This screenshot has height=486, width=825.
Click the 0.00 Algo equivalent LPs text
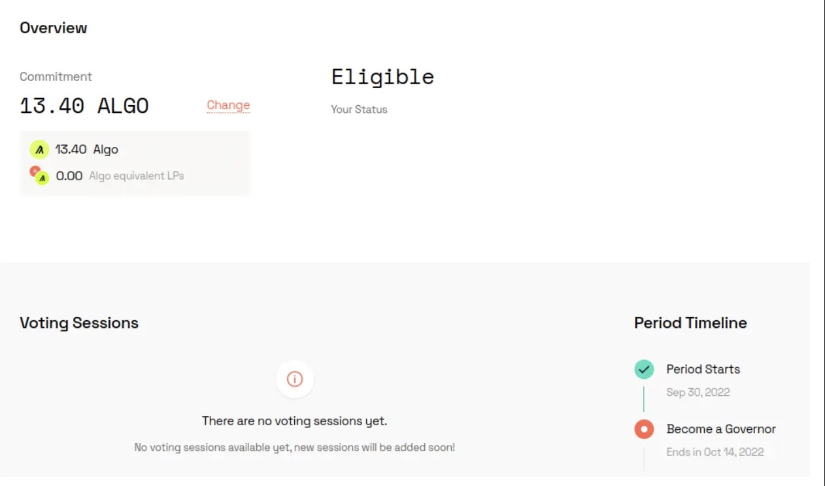[x=120, y=176]
